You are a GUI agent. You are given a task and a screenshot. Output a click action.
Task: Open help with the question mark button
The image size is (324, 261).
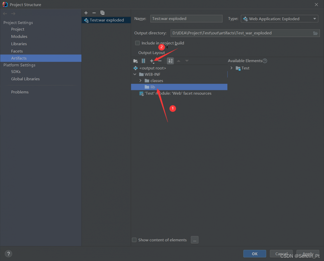tap(8, 254)
